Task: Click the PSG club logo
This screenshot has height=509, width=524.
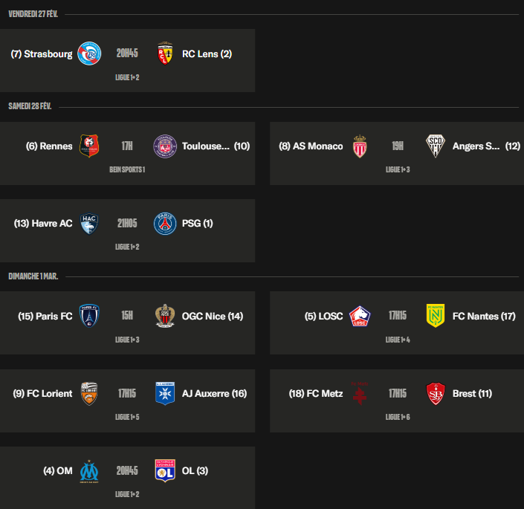Action: pyautogui.click(x=165, y=224)
